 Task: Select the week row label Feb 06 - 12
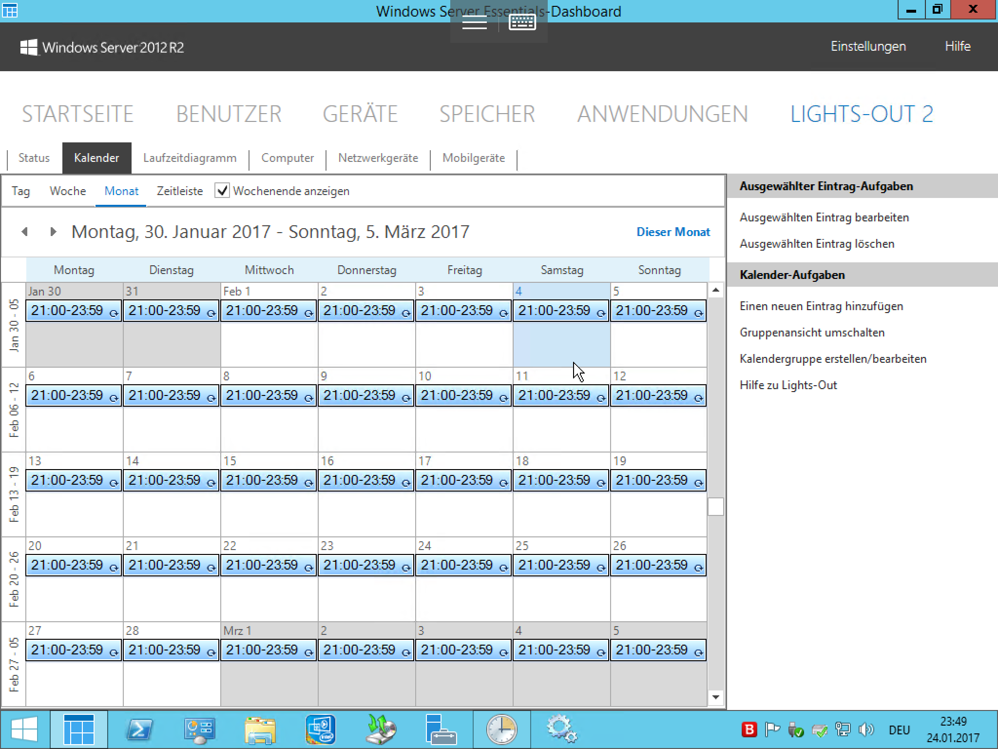coord(14,410)
